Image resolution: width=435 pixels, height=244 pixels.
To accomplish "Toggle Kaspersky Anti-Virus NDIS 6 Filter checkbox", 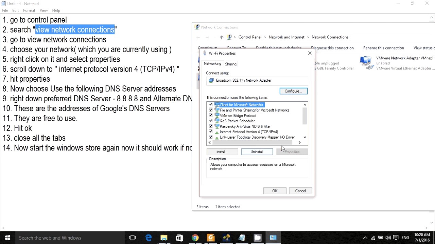I will (211, 126).
